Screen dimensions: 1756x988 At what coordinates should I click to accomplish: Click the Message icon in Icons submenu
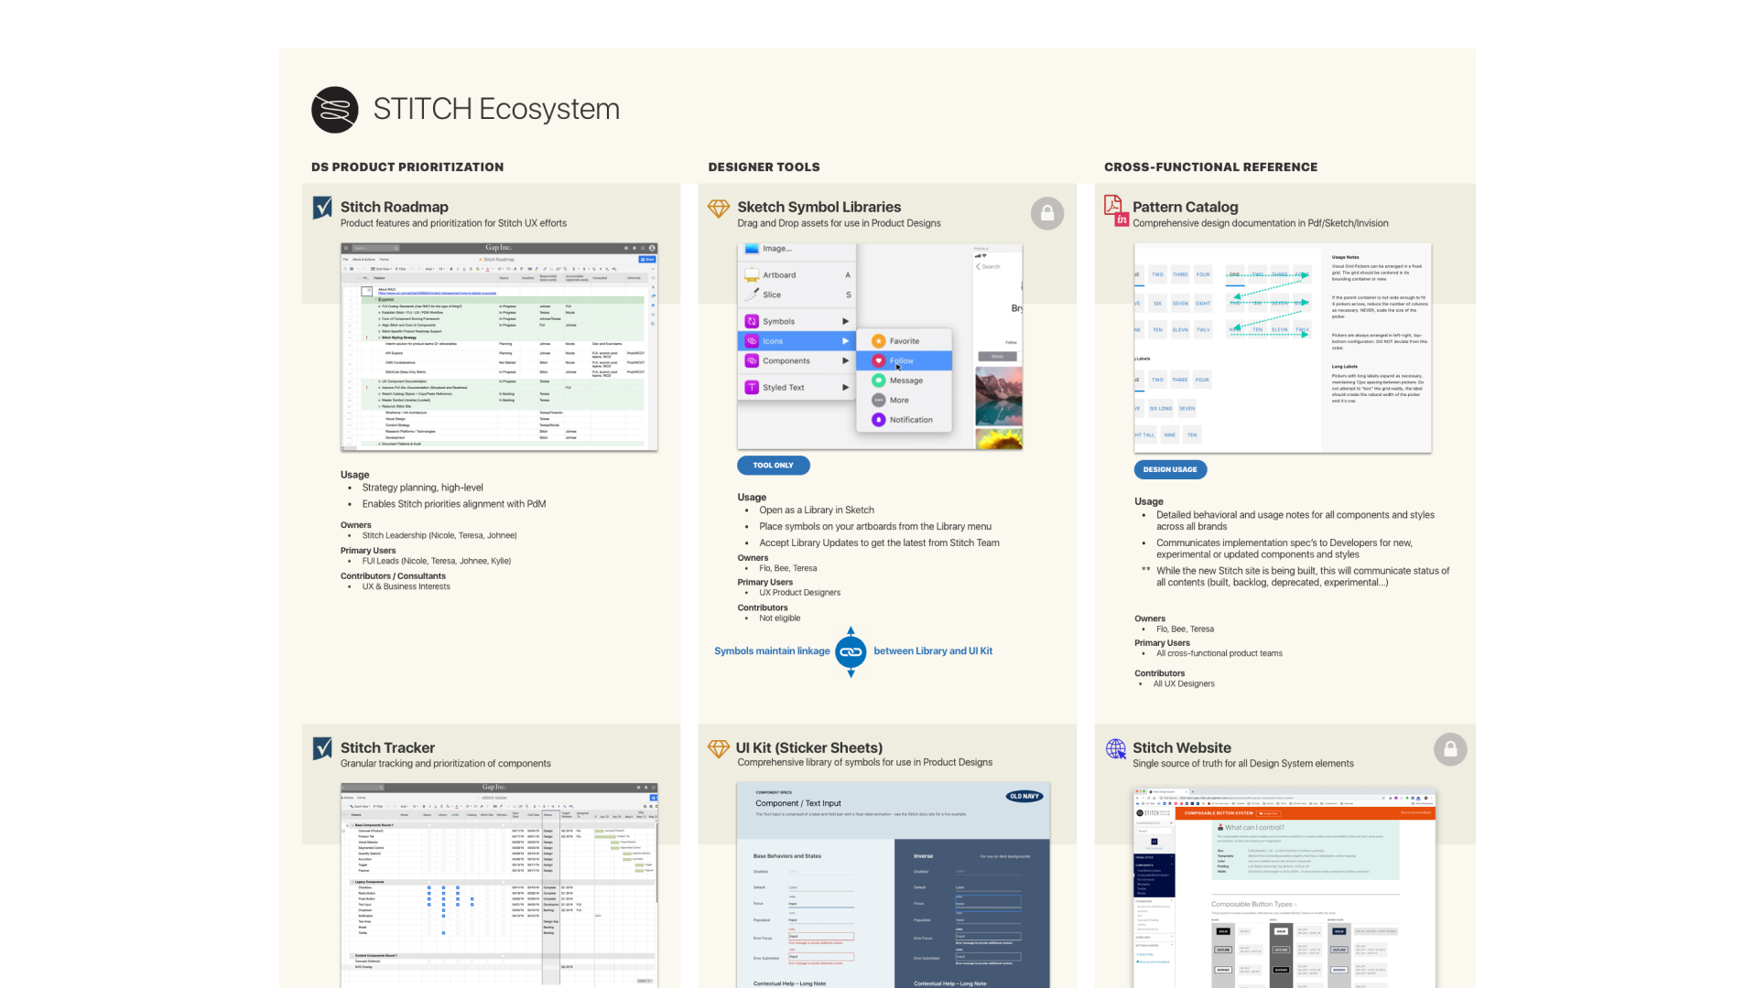[878, 380]
